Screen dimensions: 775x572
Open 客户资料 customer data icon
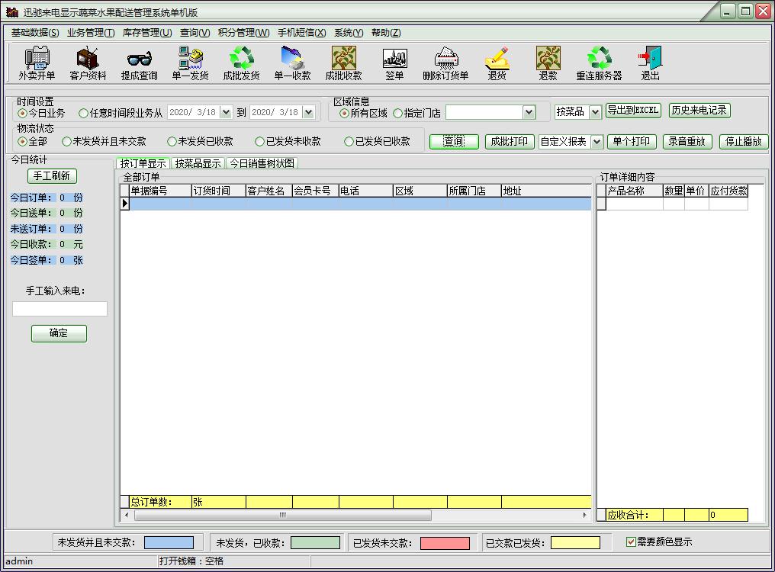point(88,63)
